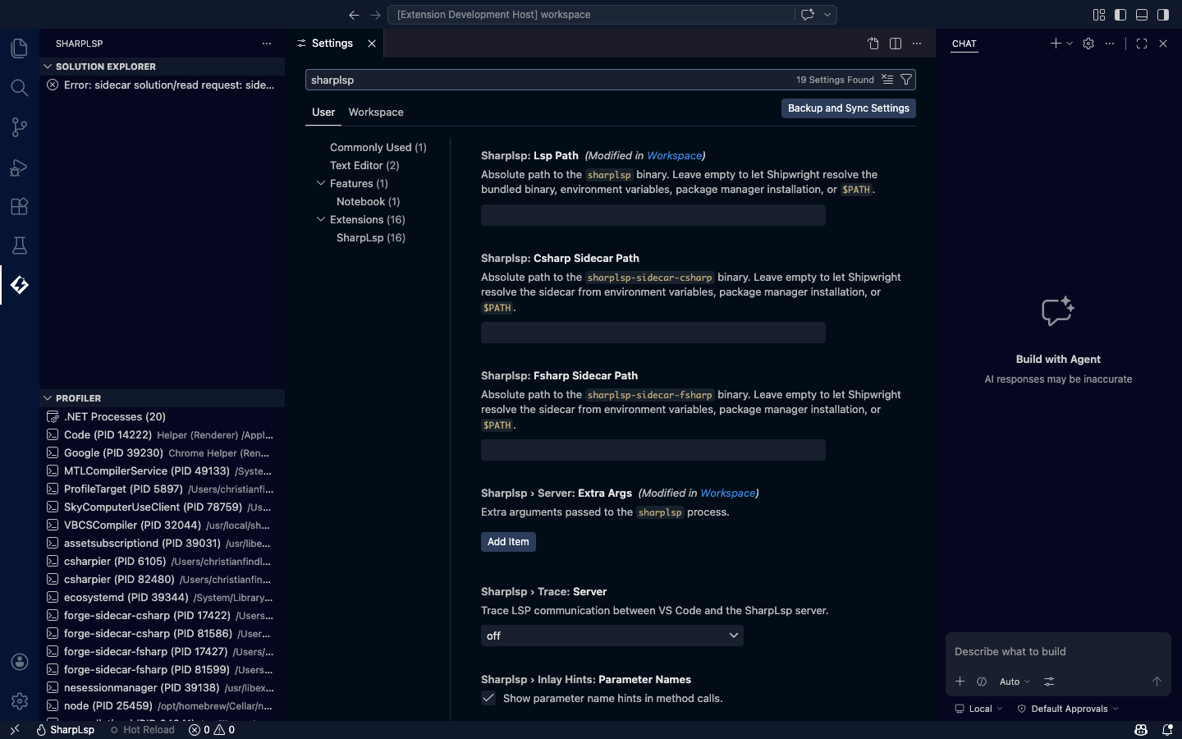Open editor more actions ellipsis
Screen dimensions: 1182x739
(x=917, y=44)
